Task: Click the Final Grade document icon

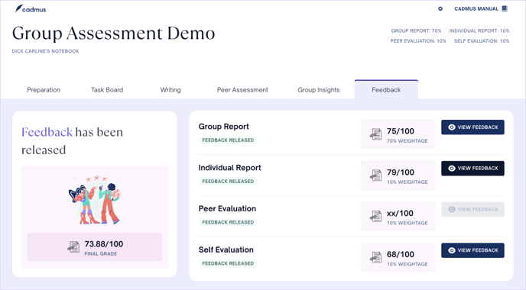Action: tap(73, 247)
